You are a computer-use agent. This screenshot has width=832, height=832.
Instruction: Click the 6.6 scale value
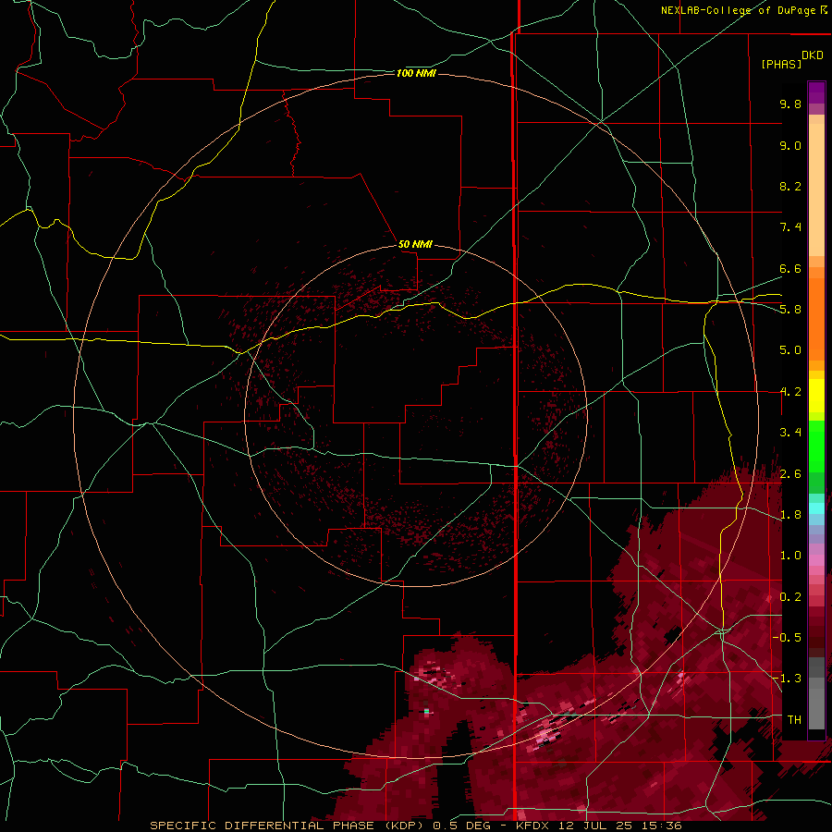coord(790,268)
